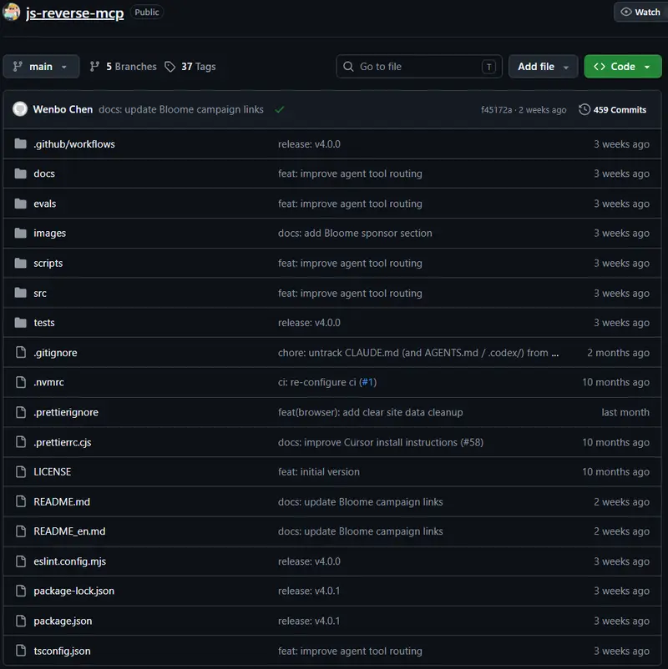Open the .prettierrc.cjs file

pos(63,442)
